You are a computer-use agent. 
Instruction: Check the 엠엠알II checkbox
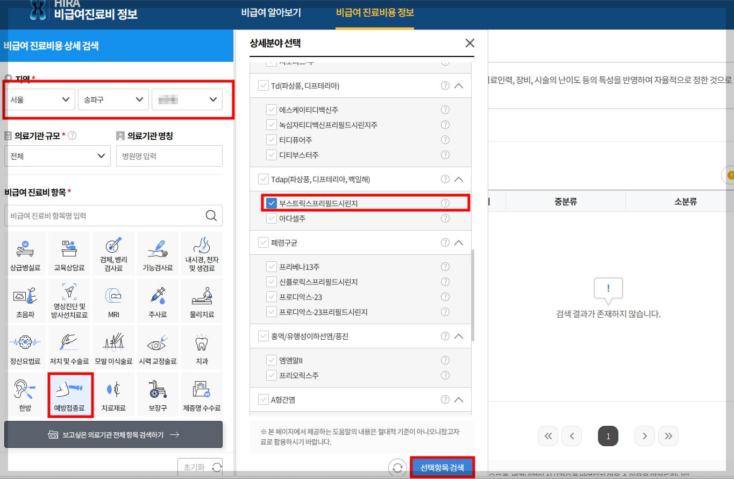tap(272, 360)
